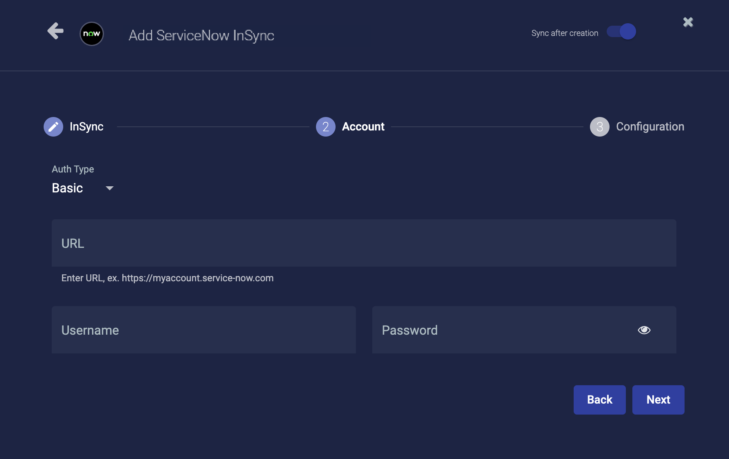This screenshot has height=459, width=729.
Task: Close the Add ServiceNow InSync dialog
Action: point(688,22)
